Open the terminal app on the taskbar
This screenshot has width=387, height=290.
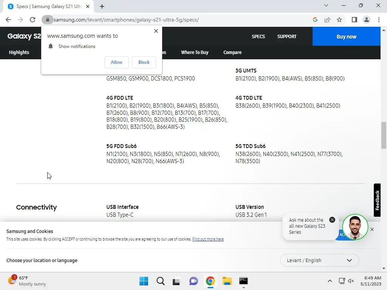pos(243,281)
